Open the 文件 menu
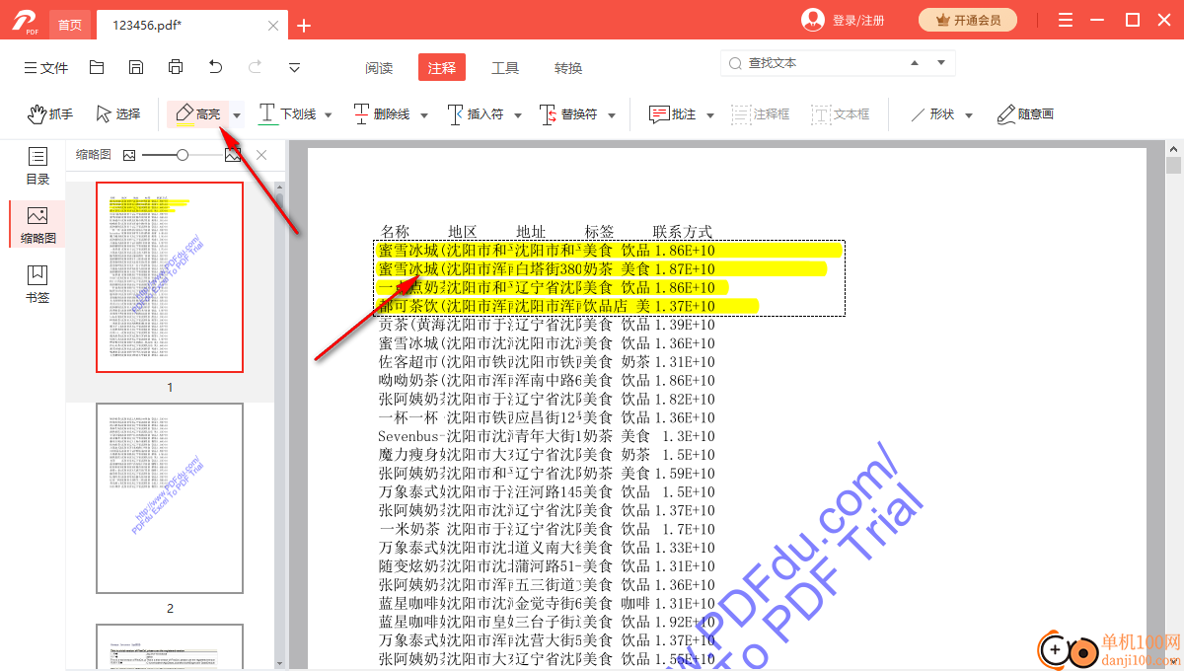This screenshot has width=1184, height=671. pyautogui.click(x=46, y=68)
